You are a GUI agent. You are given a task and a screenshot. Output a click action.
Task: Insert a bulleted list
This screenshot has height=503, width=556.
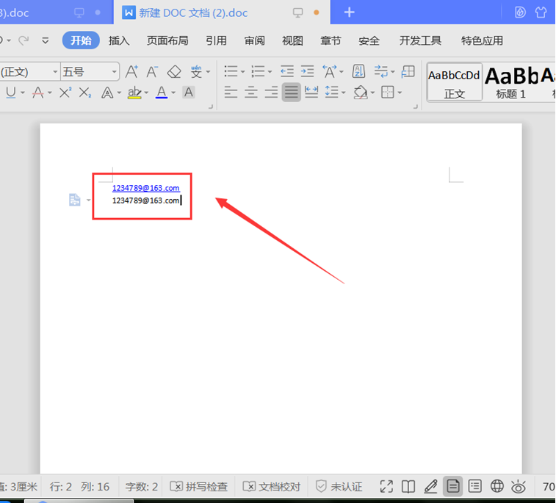231,72
